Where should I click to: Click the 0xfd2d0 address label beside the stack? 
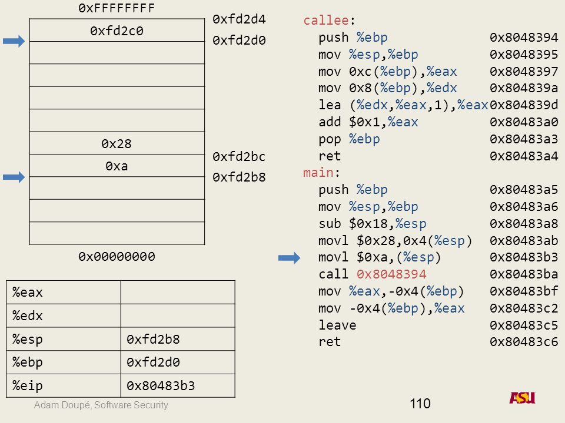239,41
